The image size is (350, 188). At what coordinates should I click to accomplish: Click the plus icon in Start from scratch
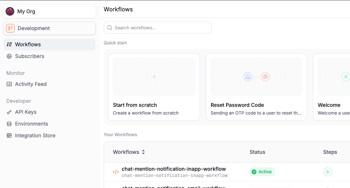point(154,77)
